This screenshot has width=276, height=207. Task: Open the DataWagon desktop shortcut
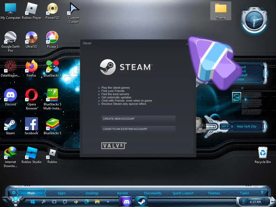11,69
